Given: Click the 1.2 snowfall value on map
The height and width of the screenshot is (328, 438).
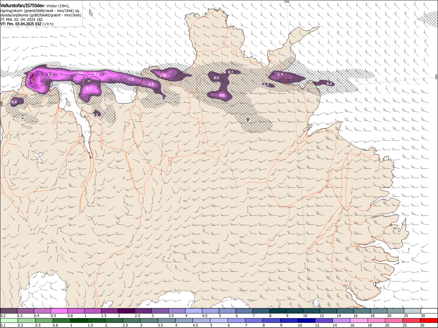Looking at the screenshot, I should [x=50, y=75].
